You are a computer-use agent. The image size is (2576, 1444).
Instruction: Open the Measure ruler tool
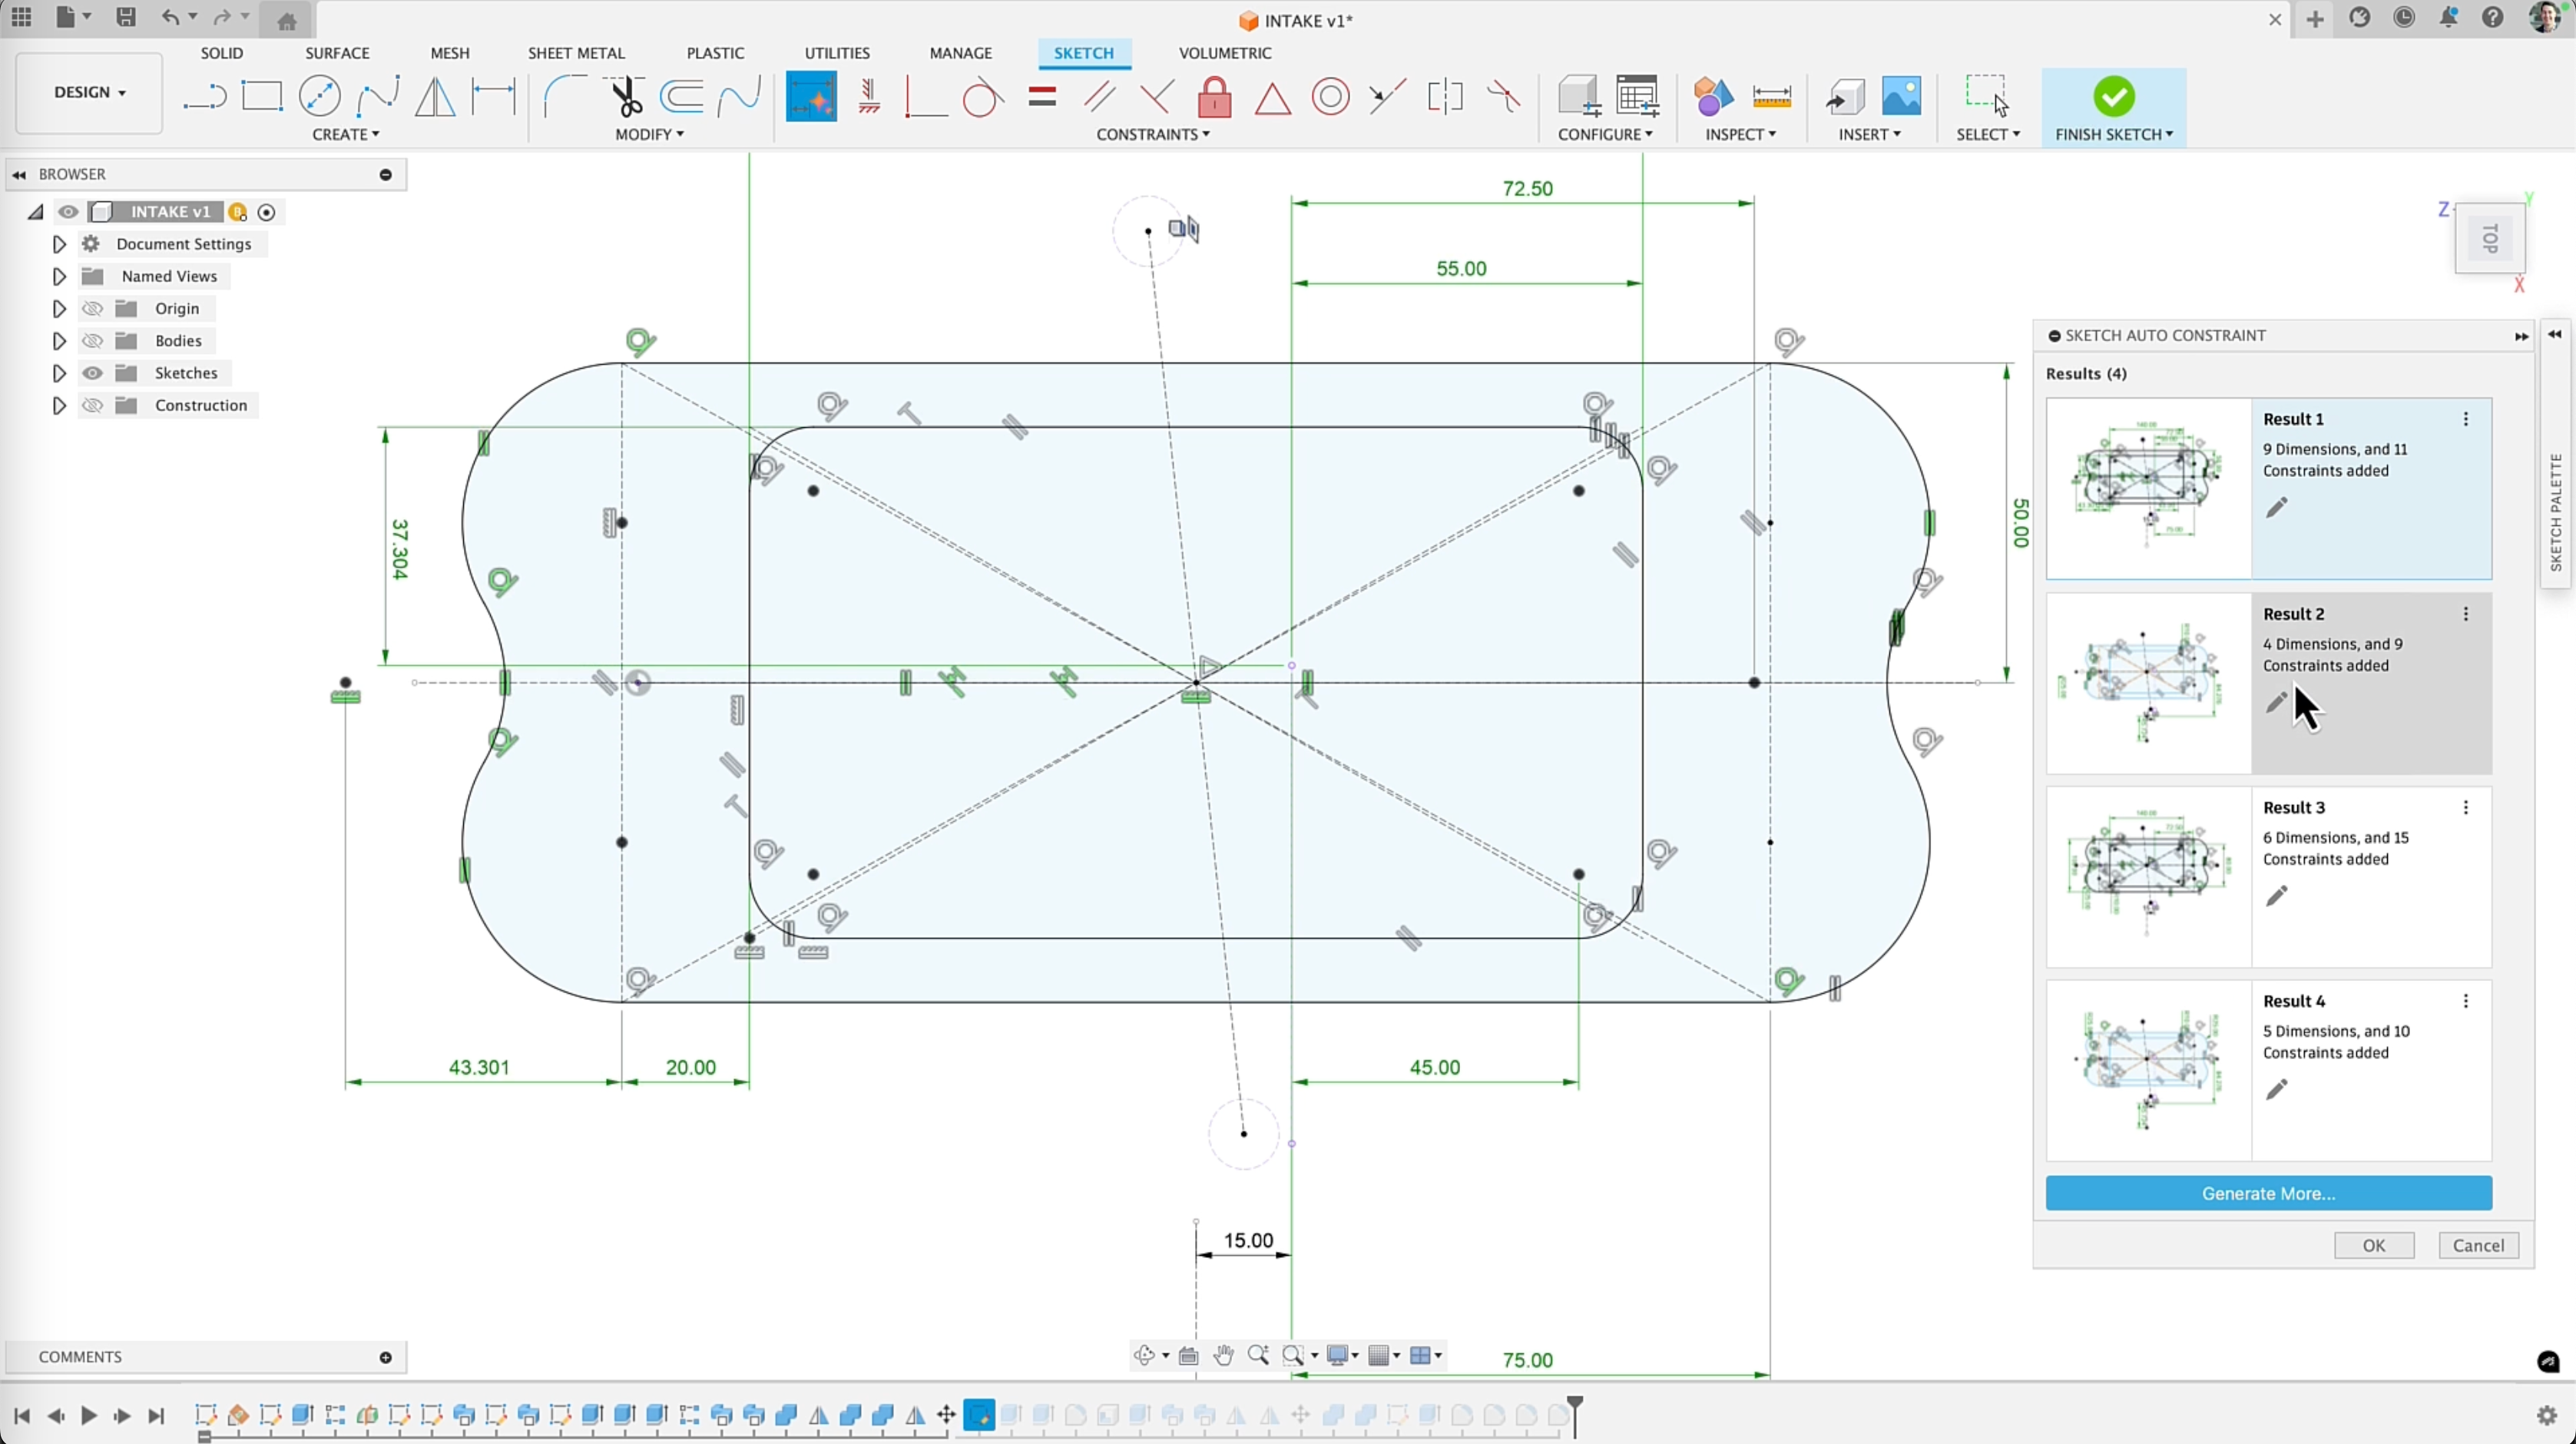point(1771,97)
